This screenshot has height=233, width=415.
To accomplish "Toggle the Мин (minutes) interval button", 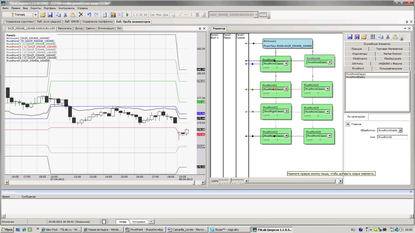I will point(159,15).
